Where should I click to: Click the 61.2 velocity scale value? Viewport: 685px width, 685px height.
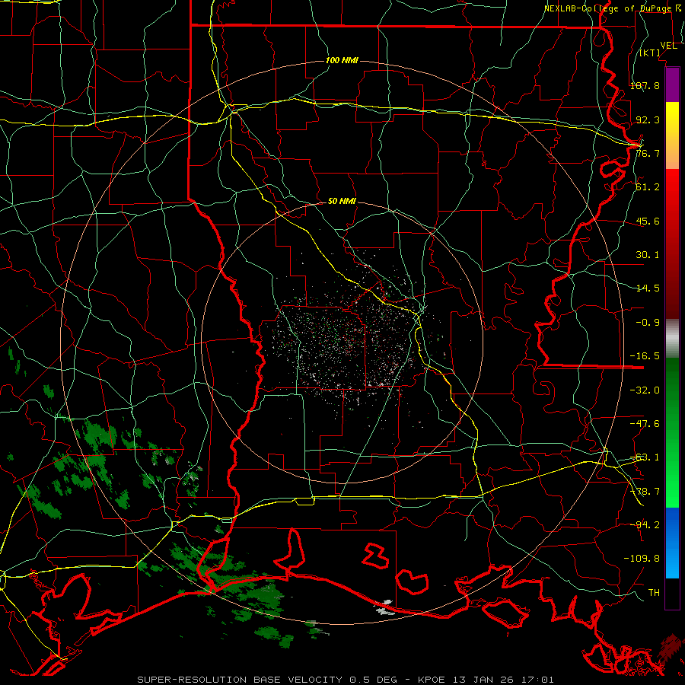[x=648, y=187]
